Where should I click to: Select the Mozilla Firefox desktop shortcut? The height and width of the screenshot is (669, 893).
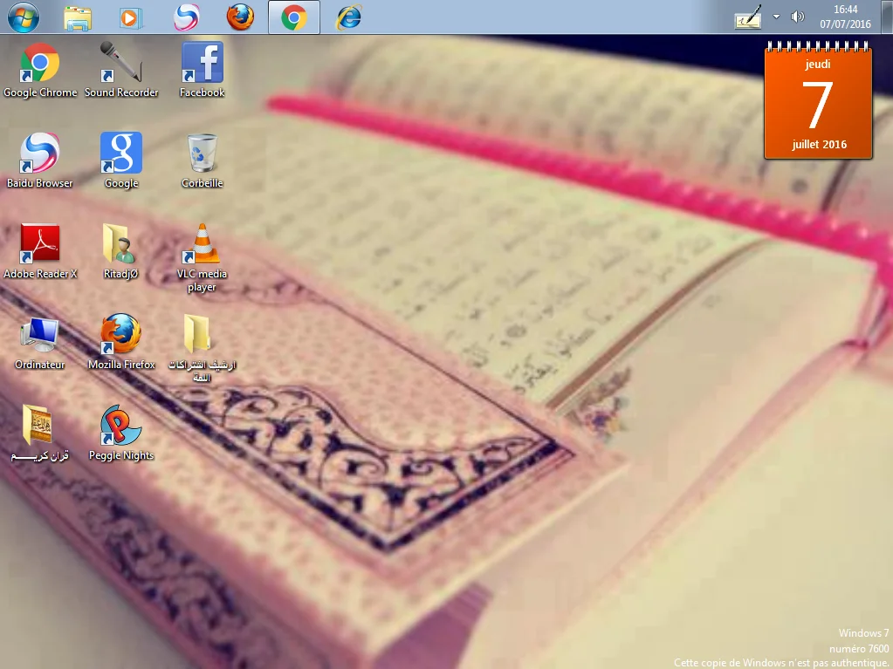pyautogui.click(x=120, y=336)
